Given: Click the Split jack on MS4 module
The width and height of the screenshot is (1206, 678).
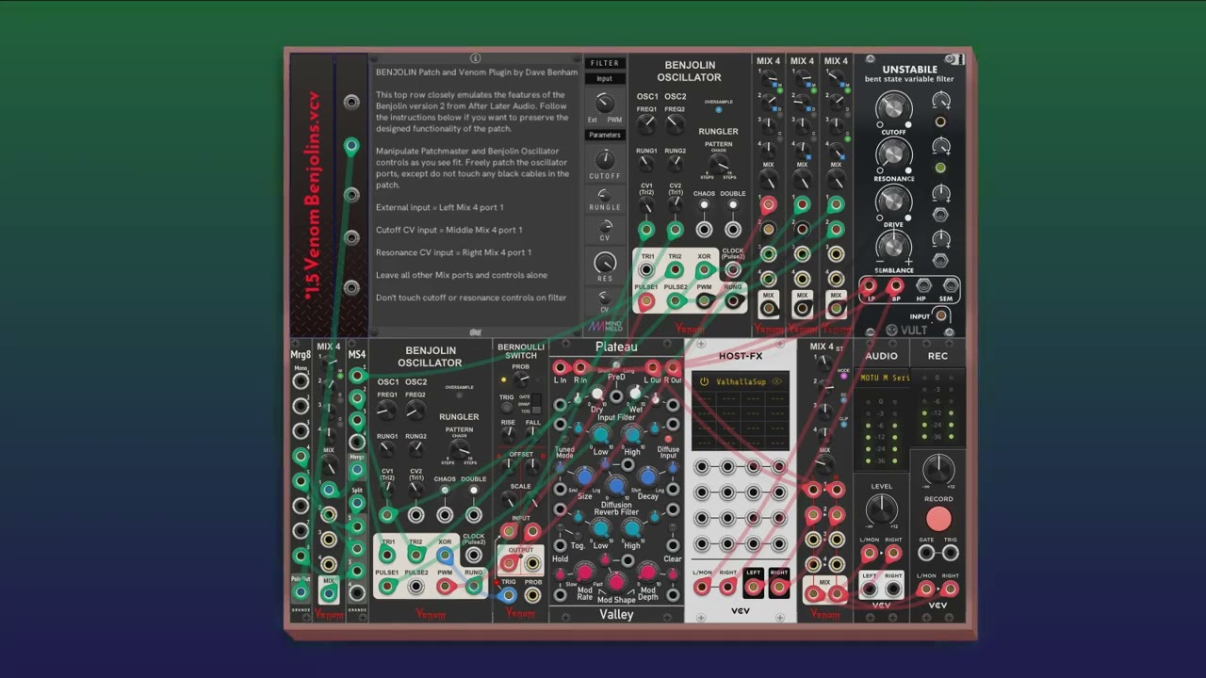Looking at the screenshot, I should [357, 503].
